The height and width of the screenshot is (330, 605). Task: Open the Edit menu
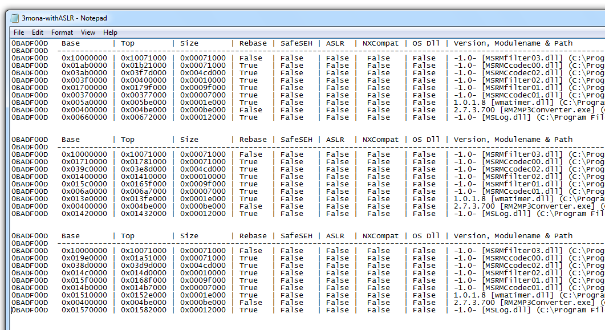tap(38, 32)
